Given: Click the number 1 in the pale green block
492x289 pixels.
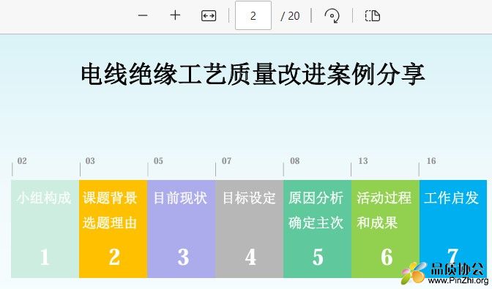Looking at the screenshot, I should (45, 257).
